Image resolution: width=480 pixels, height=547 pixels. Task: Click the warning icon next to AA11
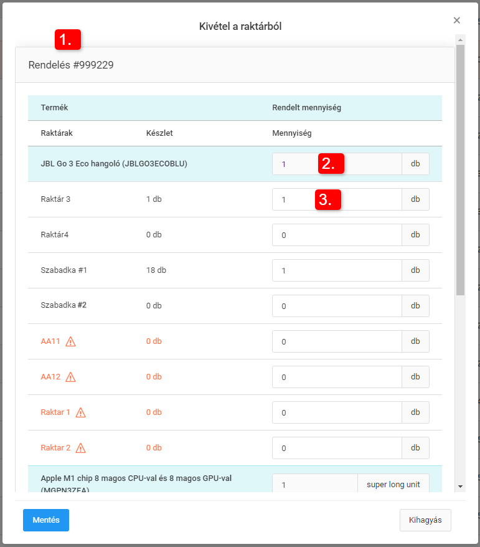(70, 341)
